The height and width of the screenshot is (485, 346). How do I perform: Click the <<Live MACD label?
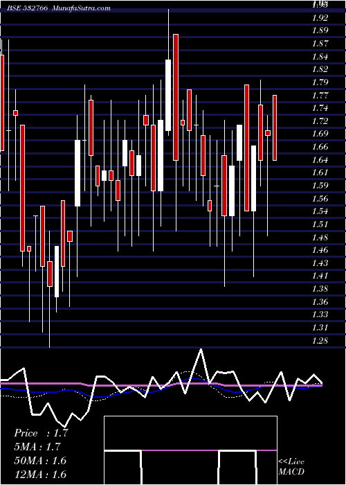[291, 466]
